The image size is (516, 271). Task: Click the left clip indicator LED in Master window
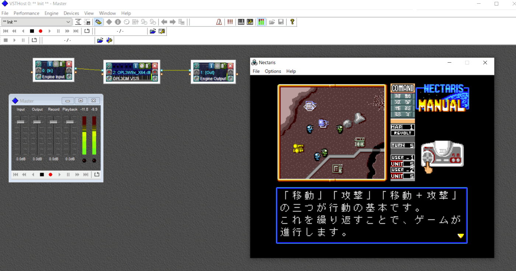84,160
